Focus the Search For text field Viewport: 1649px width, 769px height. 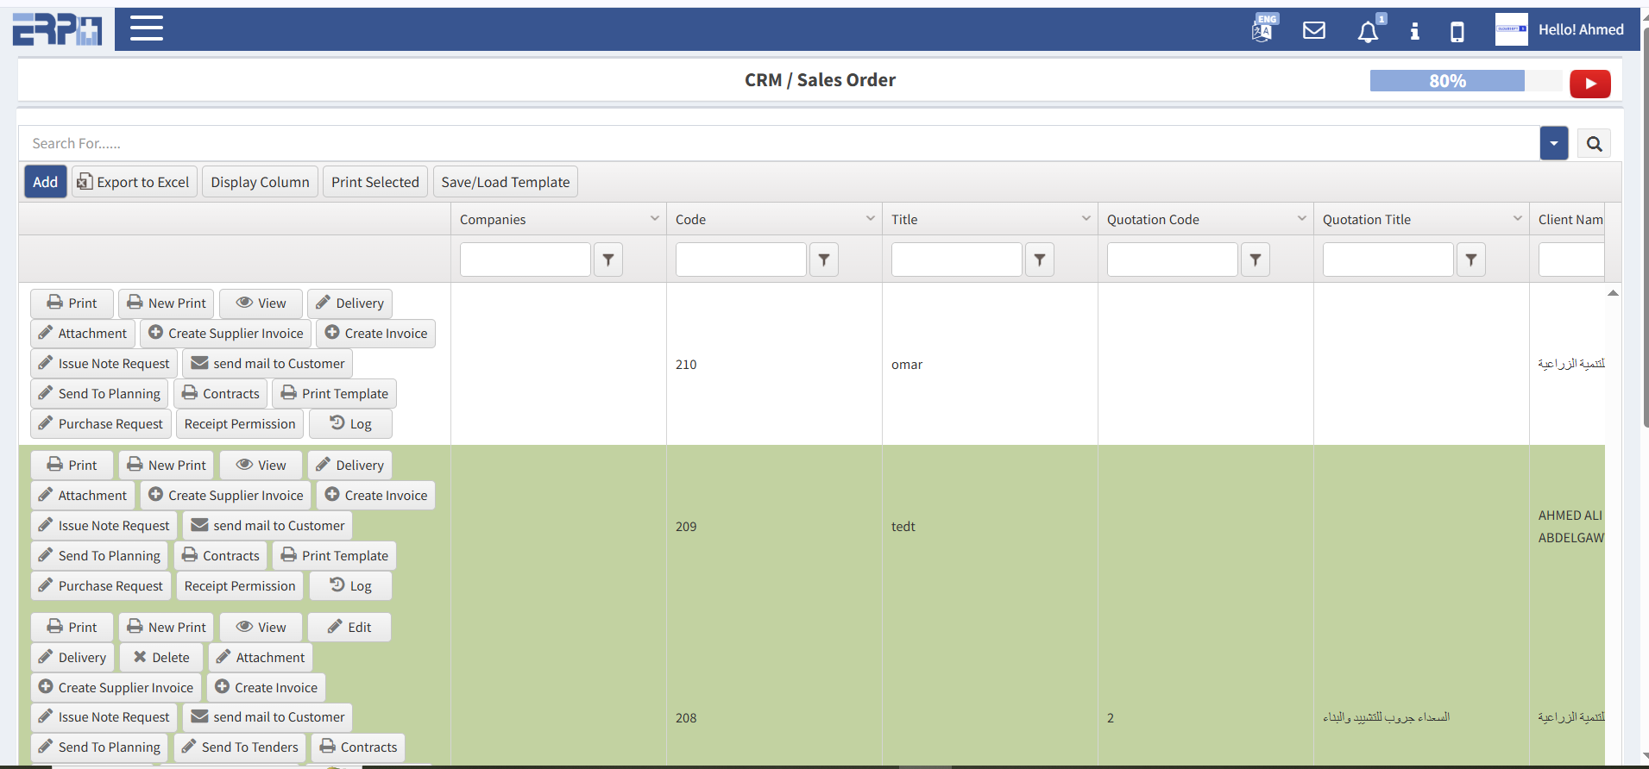pyautogui.click(x=777, y=144)
